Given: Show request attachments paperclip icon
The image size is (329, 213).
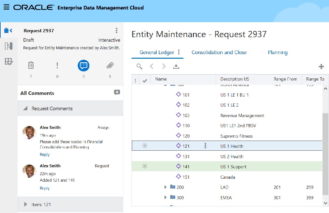Looking at the screenshot, I should tap(110, 66).
